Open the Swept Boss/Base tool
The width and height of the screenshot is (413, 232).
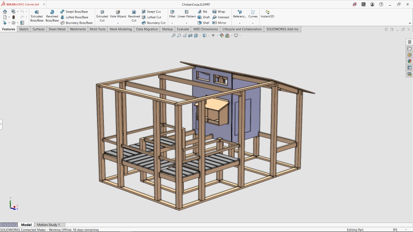(74, 12)
